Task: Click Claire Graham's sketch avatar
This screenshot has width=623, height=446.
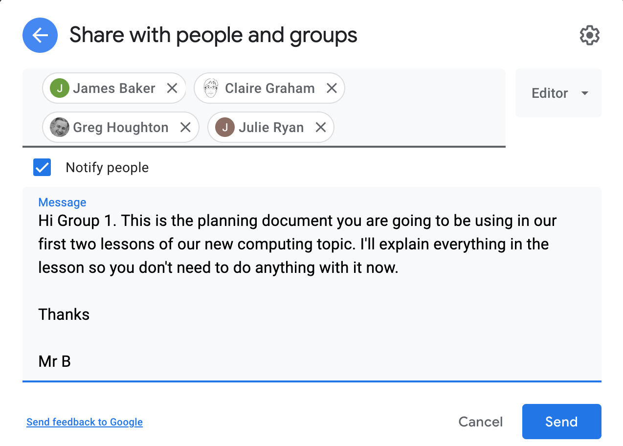Action: tap(211, 88)
